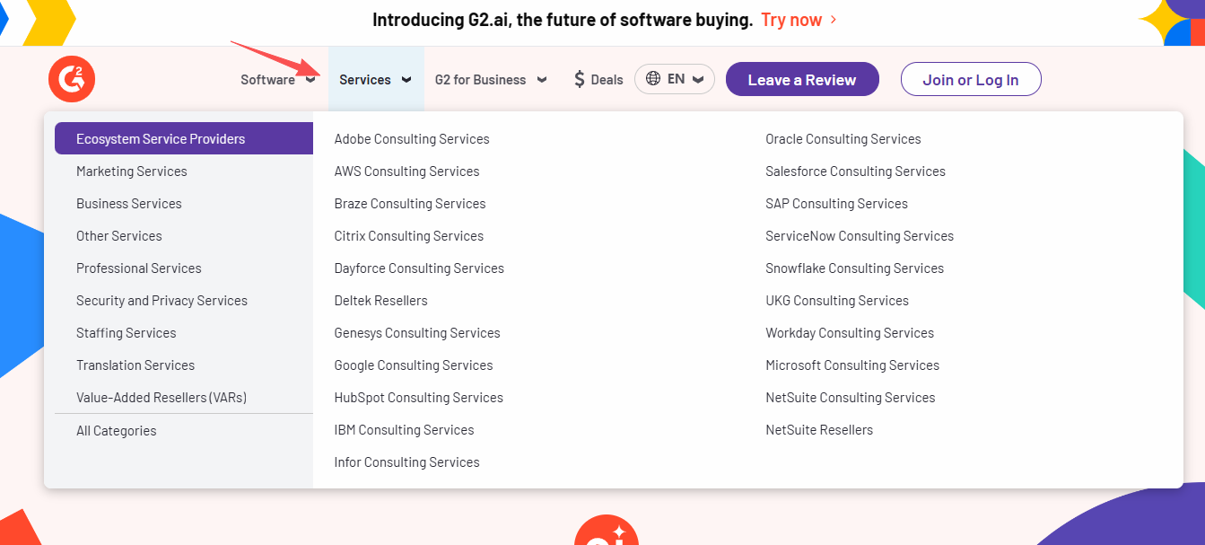Choose Marketing Services in sidebar

pyautogui.click(x=132, y=171)
